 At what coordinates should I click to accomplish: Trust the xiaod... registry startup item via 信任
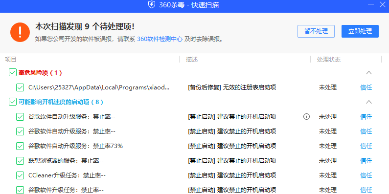coord(366,87)
